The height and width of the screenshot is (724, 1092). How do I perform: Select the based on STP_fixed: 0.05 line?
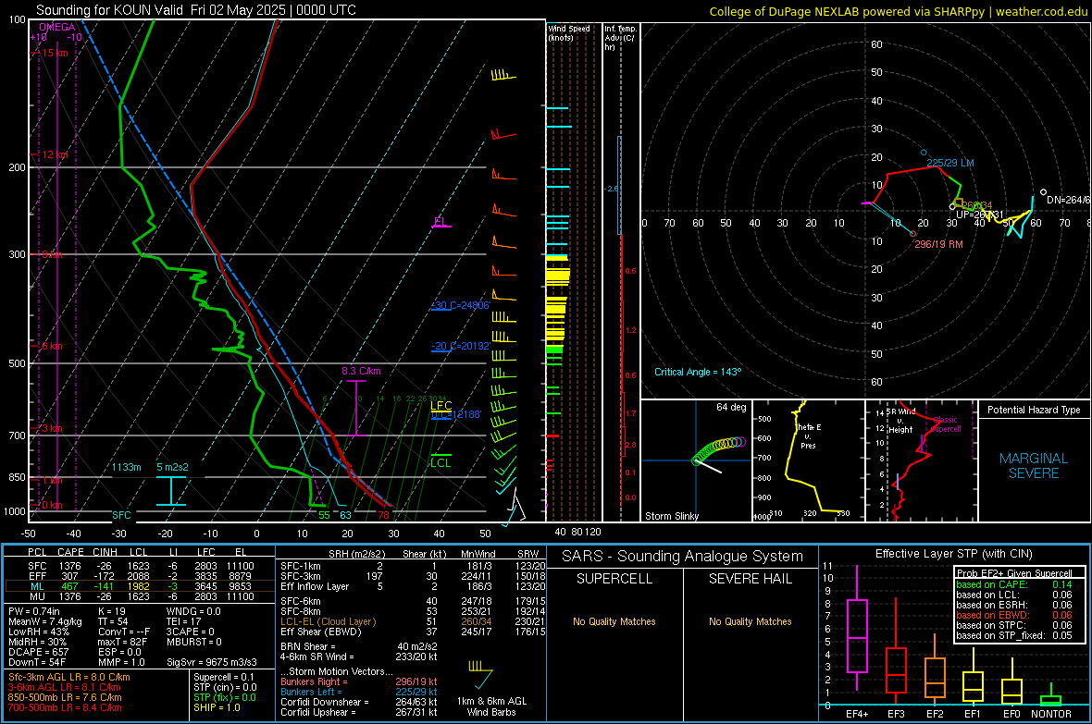tap(1014, 635)
